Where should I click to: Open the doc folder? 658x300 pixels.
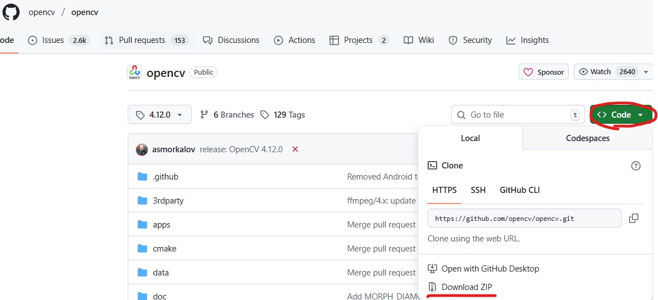(159, 296)
